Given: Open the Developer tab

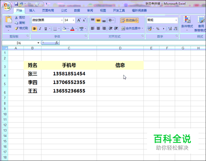Looking at the screenshot, I should pyautogui.click(x=119, y=10).
